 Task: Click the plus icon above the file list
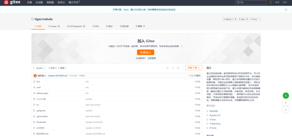(173, 68)
